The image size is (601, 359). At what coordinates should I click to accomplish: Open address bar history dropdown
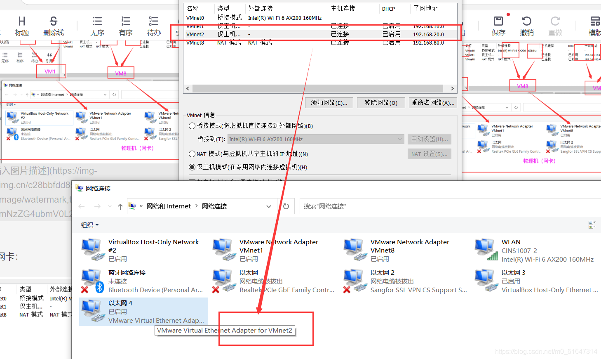[269, 206]
